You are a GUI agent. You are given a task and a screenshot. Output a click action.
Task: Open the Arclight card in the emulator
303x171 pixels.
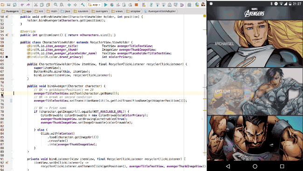tap(255, 91)
